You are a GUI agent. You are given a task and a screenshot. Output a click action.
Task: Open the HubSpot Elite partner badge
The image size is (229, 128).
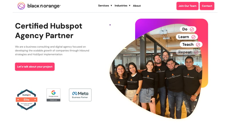point(27,100)
